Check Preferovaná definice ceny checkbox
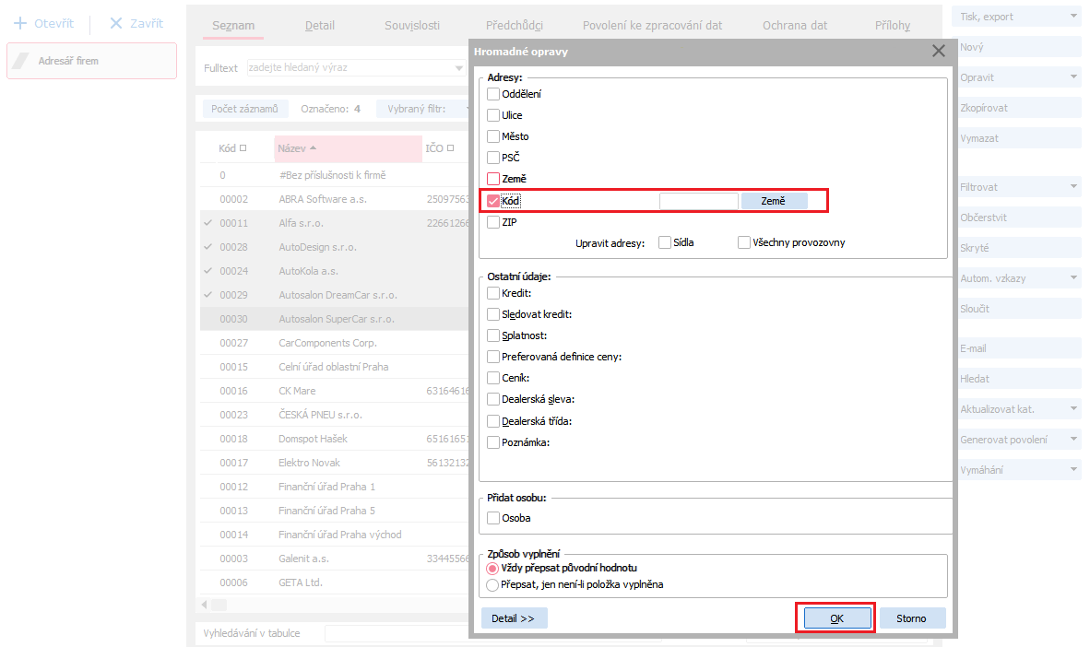 (x=492, y=357)
